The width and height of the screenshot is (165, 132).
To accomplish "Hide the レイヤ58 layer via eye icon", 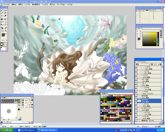I will 136,72.
